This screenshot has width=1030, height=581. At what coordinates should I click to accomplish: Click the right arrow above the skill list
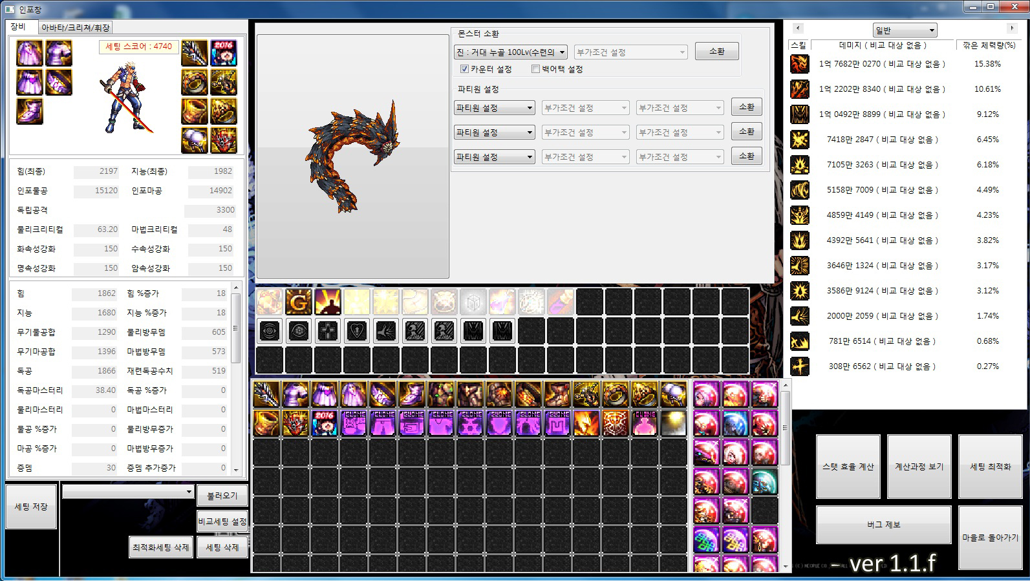[x=1011, y=28]
